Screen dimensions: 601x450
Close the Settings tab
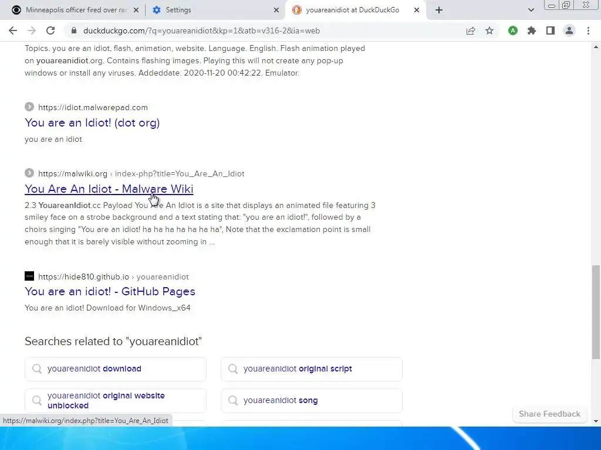(276, 10)
